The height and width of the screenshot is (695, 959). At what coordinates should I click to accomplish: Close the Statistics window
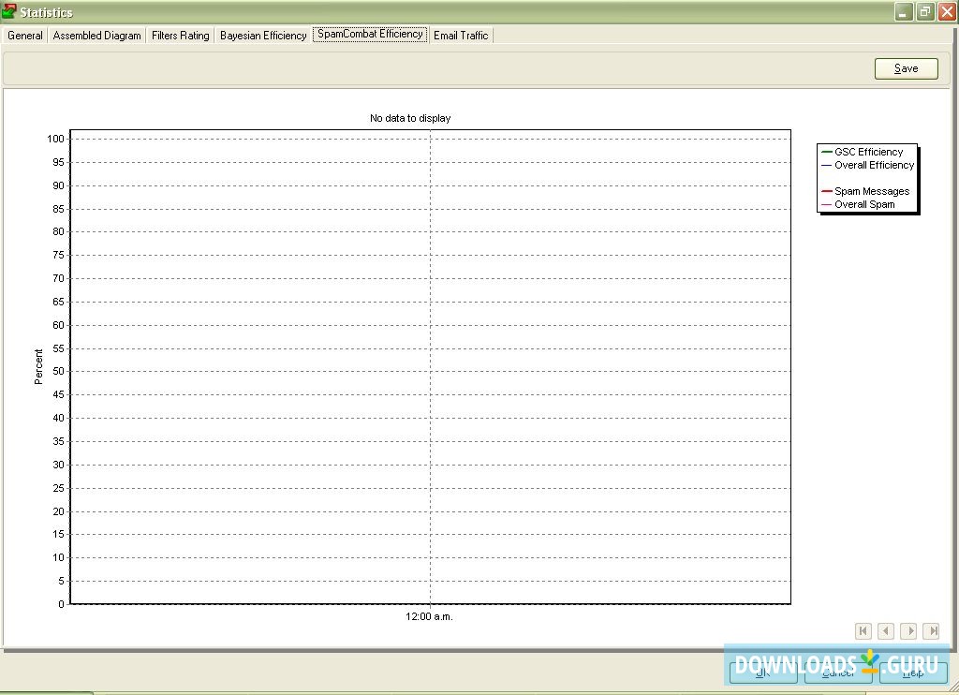pyautogui.click(x=947, y=11)
